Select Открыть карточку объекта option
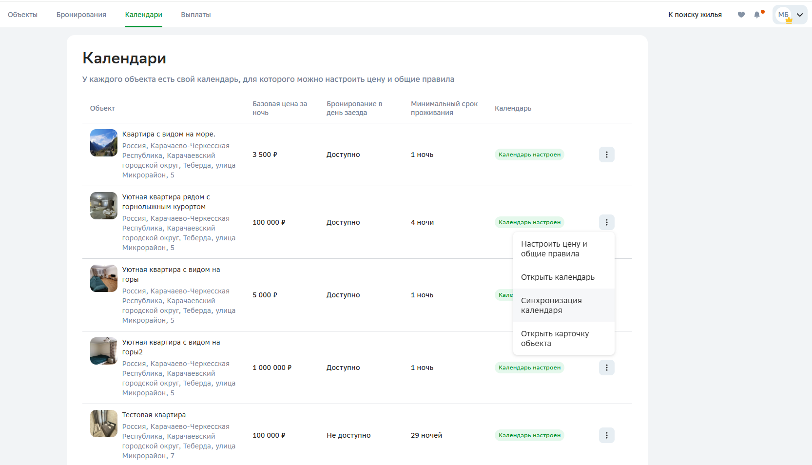The height and width of the screenshot is (465, 812). point(555,338)
